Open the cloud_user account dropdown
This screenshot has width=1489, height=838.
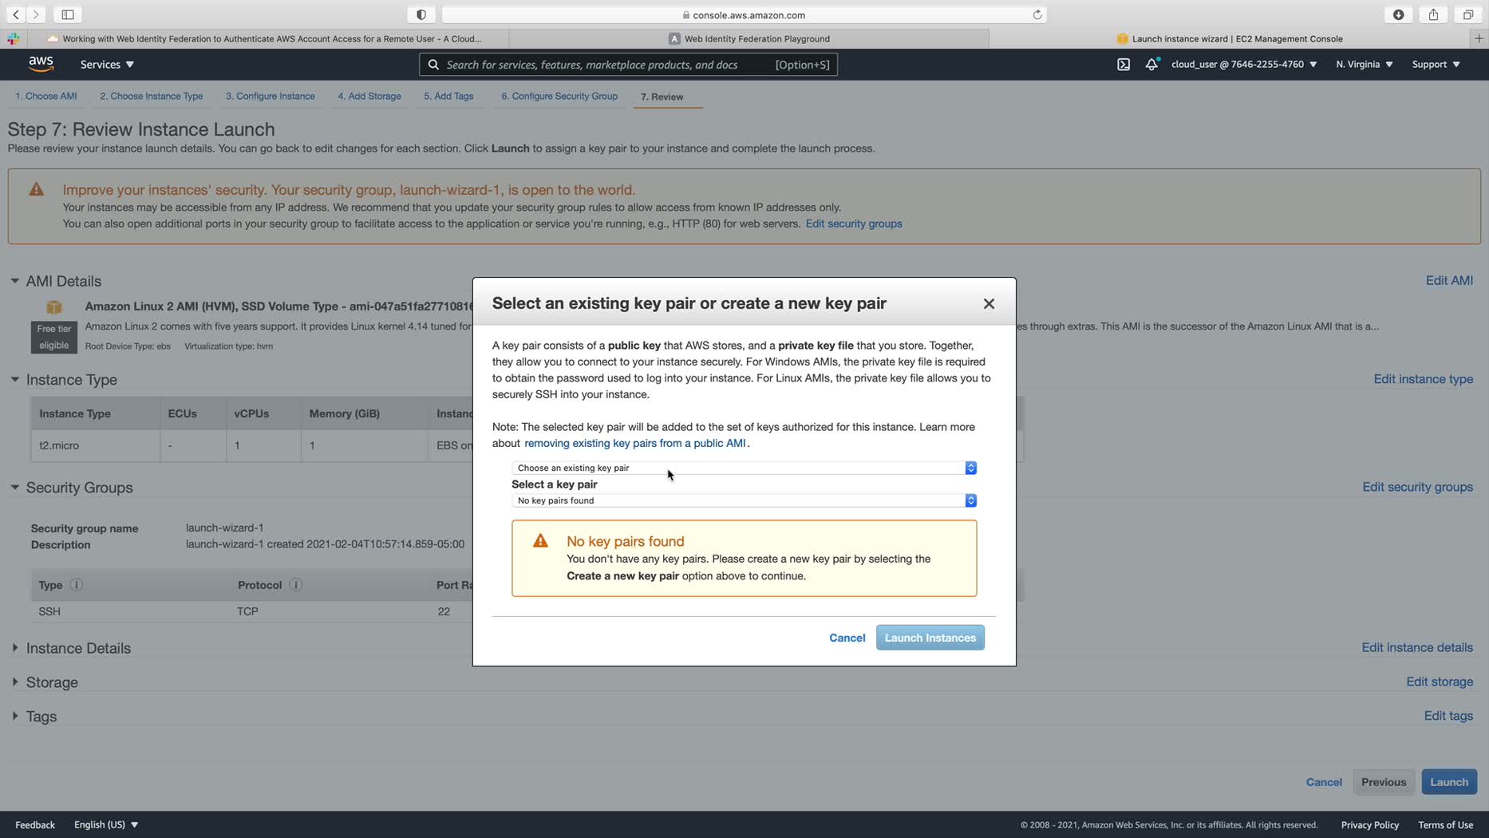point(1244,65)
